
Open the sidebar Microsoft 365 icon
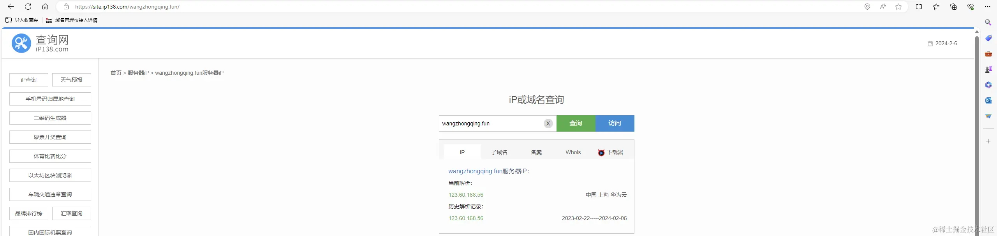click(x=988, y=85)
